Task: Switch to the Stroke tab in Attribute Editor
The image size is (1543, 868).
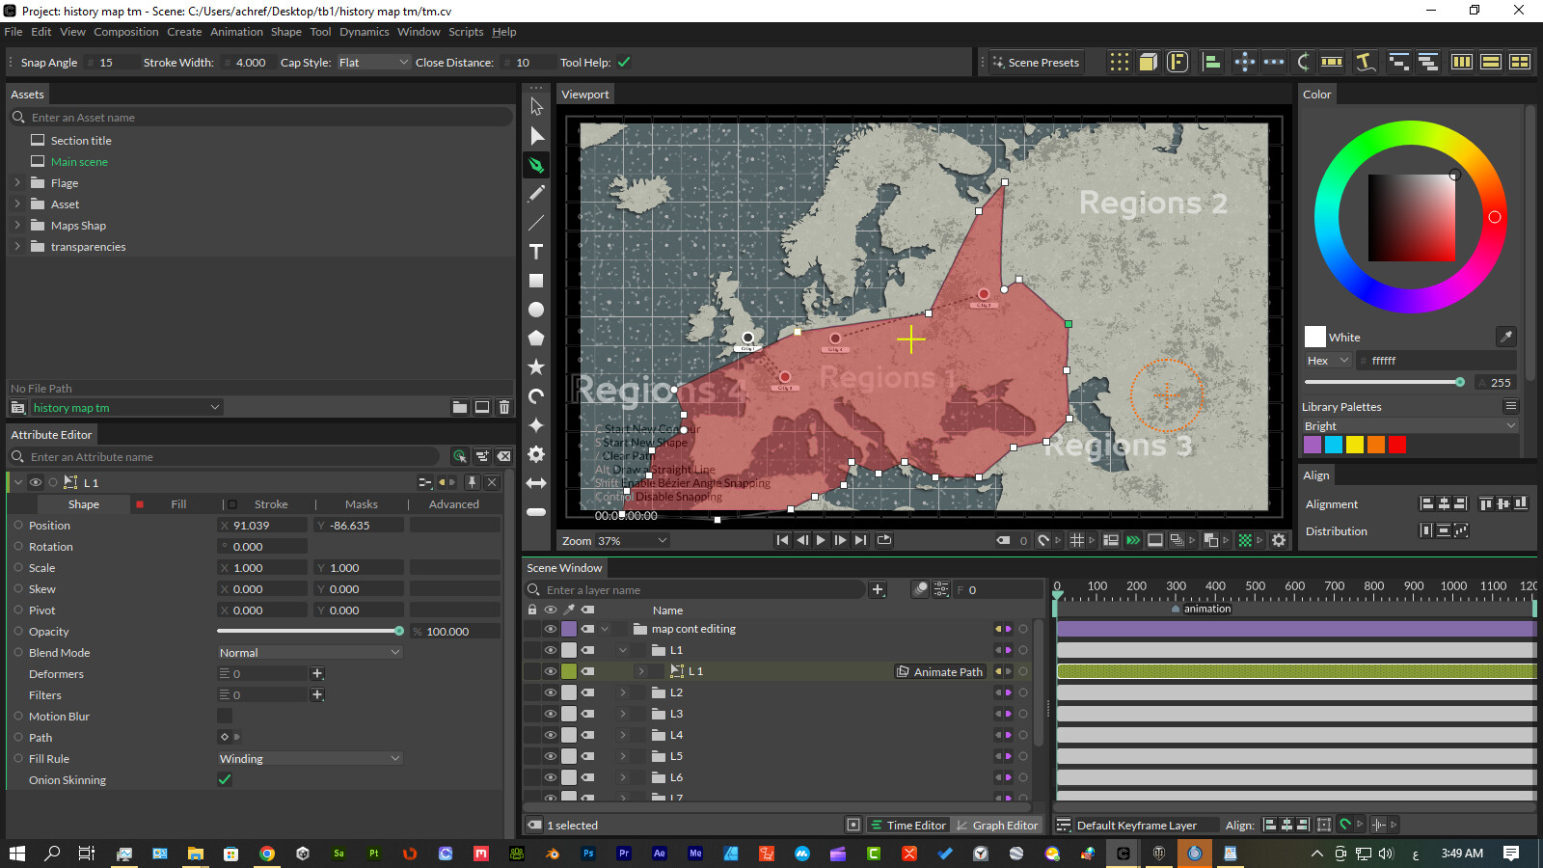Action: [x=271, y=503]
